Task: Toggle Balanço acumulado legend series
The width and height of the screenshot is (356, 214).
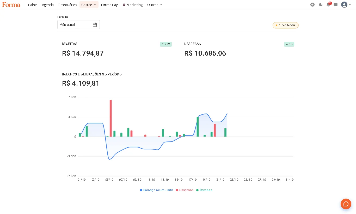Action: [x=156, y=190]
